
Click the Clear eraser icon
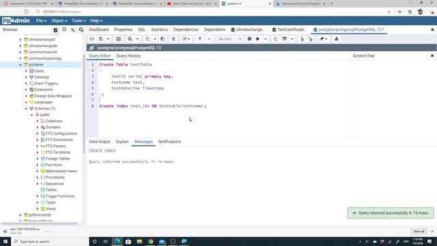323,39
